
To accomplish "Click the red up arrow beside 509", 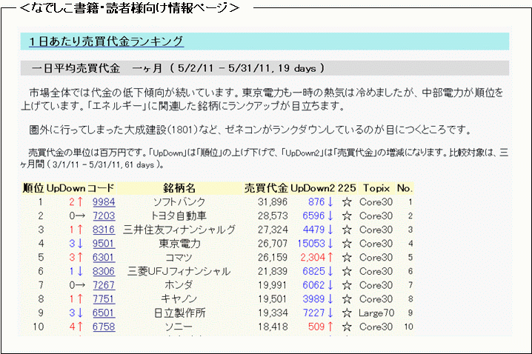I will coord(330,327).
